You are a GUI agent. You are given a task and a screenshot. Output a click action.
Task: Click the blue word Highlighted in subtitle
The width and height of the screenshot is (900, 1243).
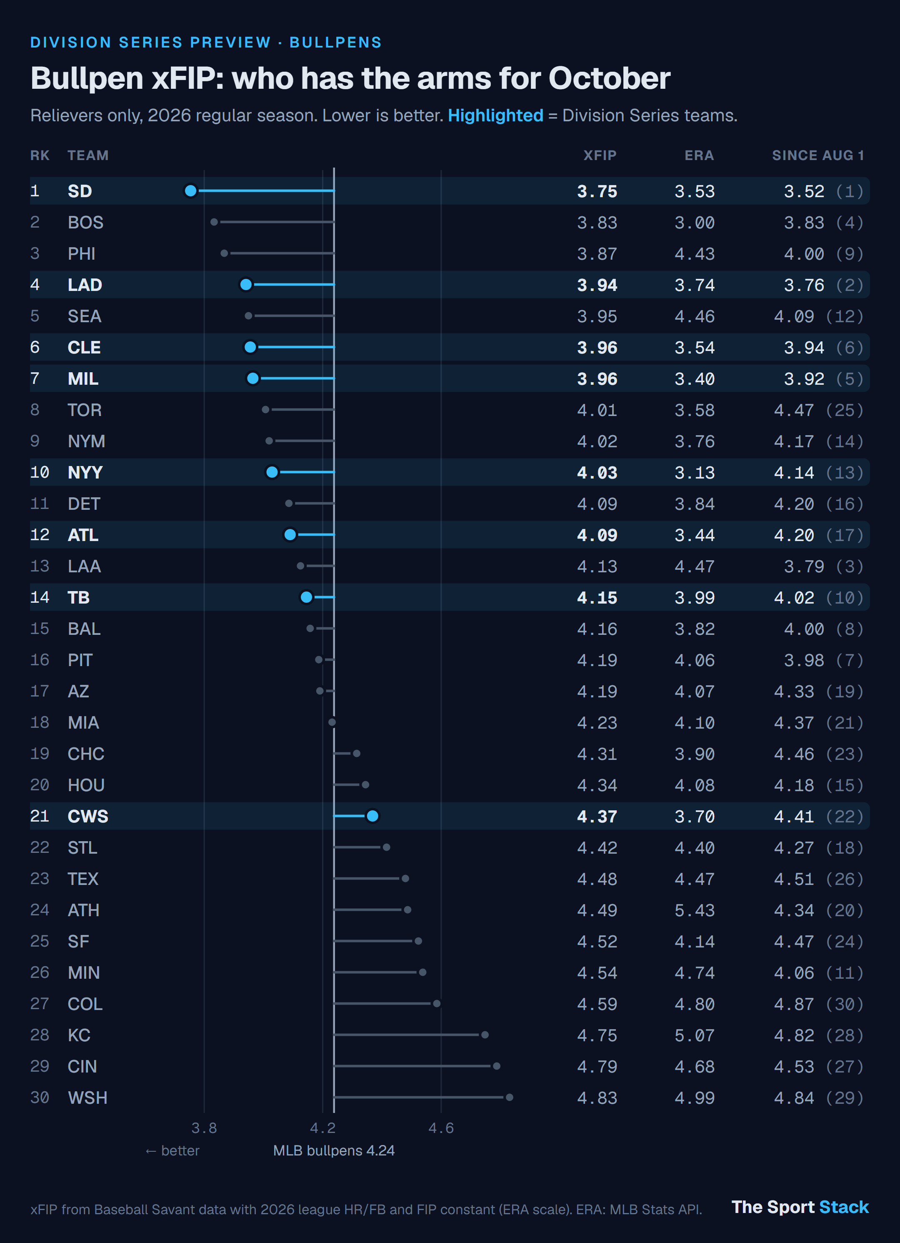(x=495, y=115)
